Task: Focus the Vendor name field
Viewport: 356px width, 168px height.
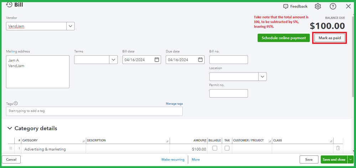Action: [36, 26]
